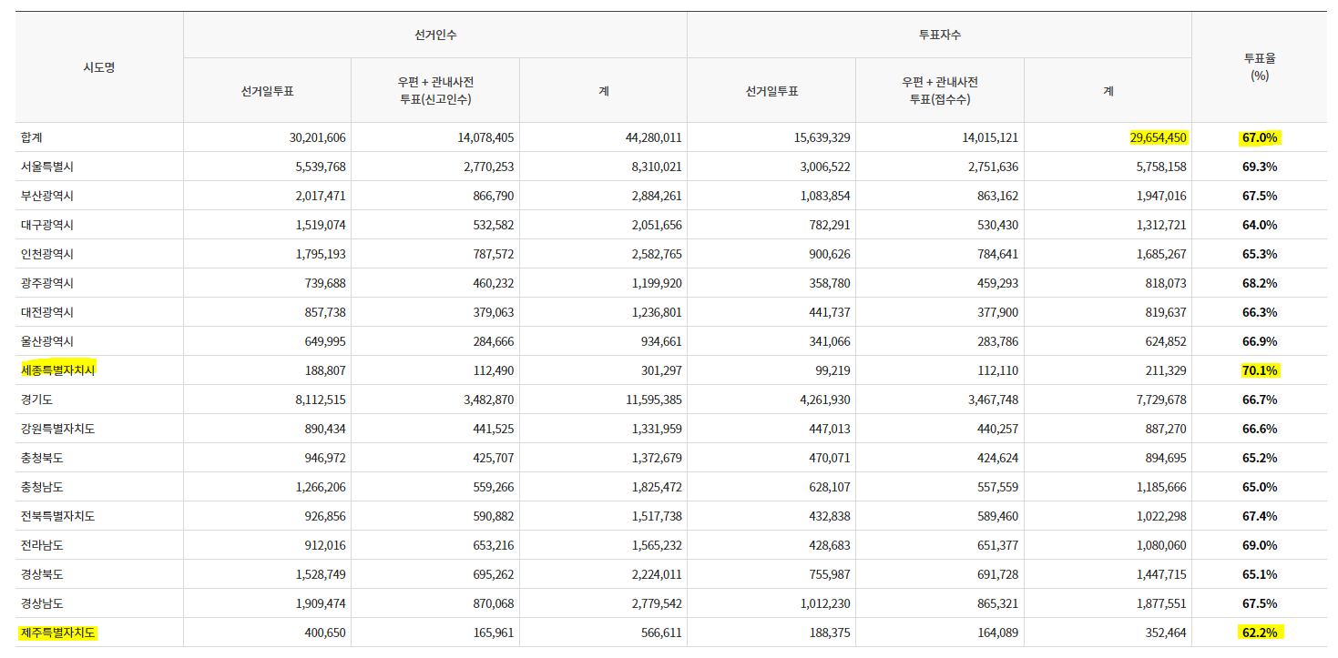Click the value 211,329 in Sejong row
Image resolution: width=1338 pixels, height=658 pixels.
pos(1166,370)
